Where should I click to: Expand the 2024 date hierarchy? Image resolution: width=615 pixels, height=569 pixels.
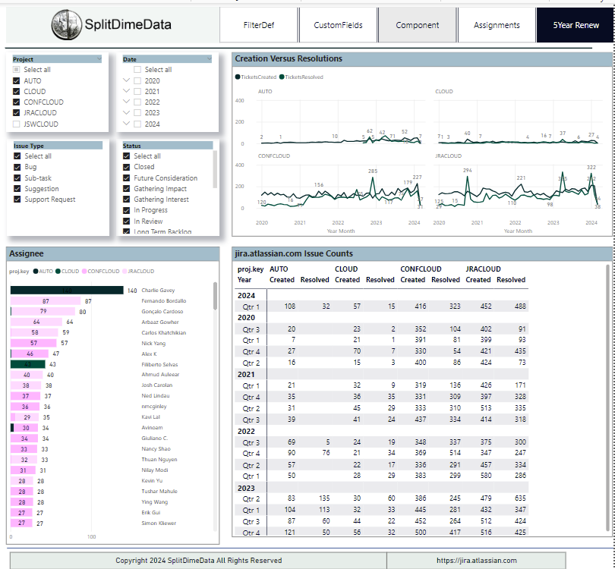pos(127,124)
